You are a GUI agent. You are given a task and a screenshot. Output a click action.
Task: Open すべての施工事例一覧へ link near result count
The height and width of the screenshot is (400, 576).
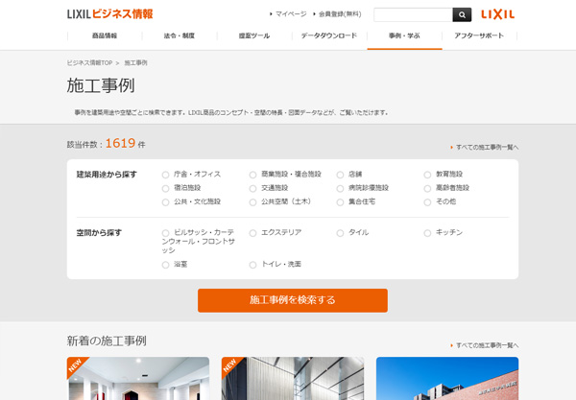486,147
